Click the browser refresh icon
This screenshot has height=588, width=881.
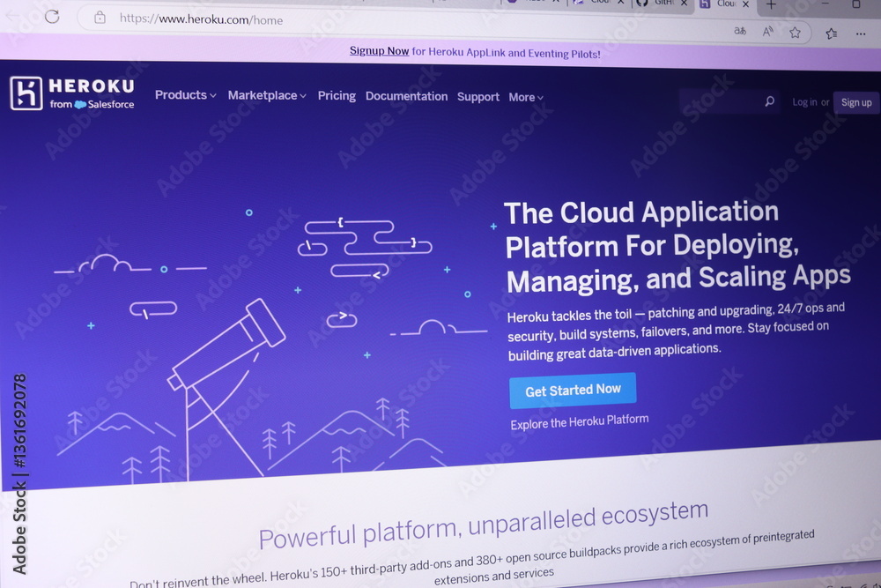click(52, 16)
